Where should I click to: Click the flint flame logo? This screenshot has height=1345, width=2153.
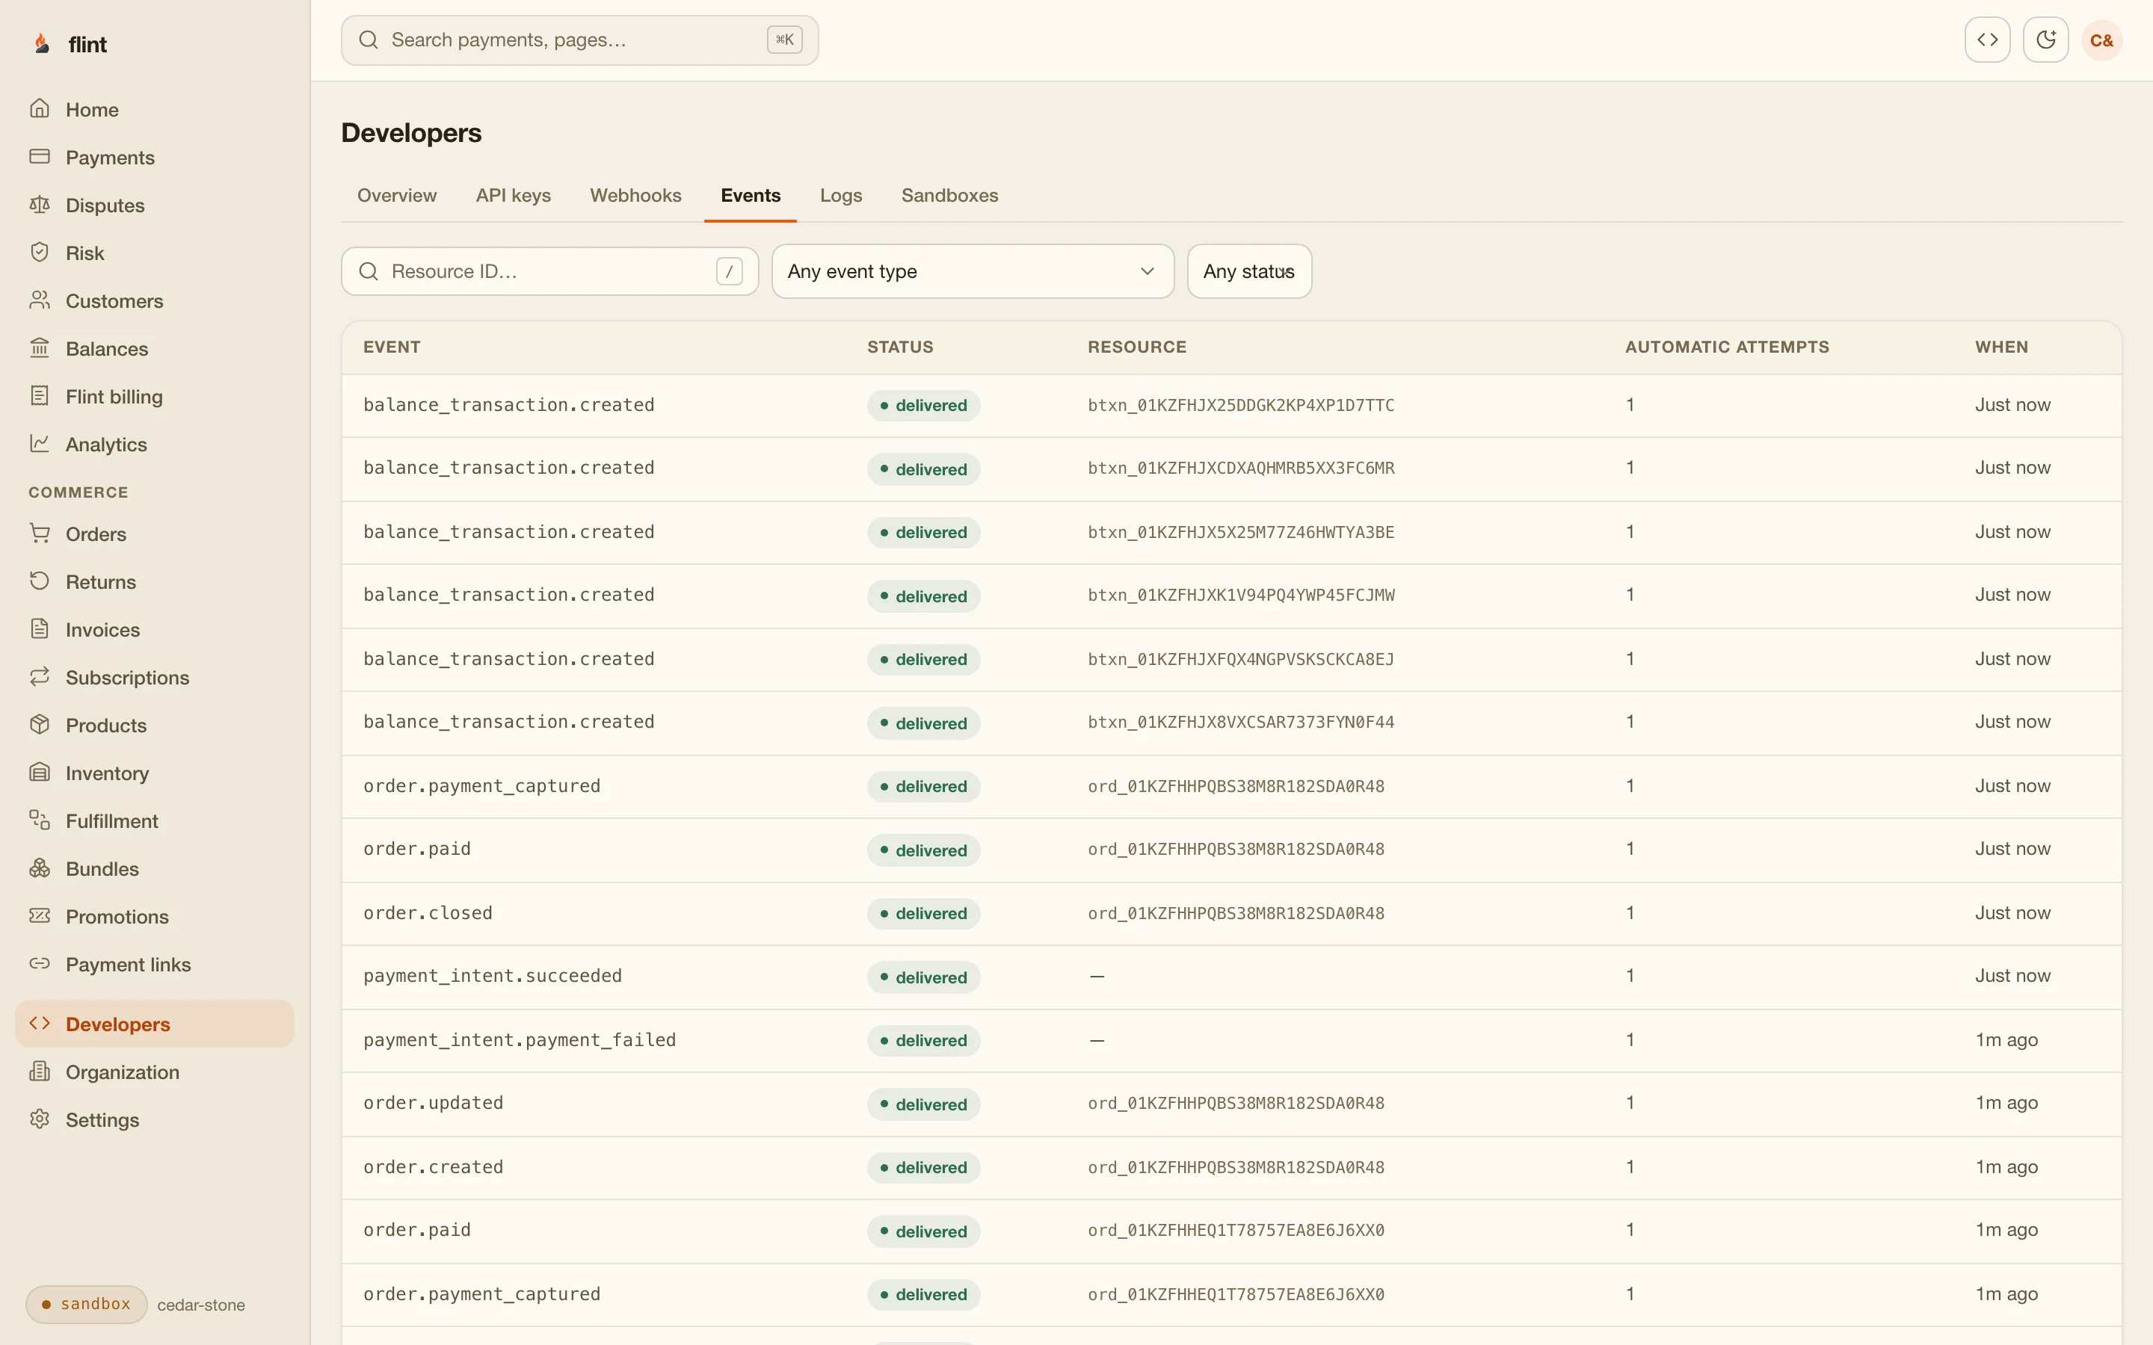41,43
